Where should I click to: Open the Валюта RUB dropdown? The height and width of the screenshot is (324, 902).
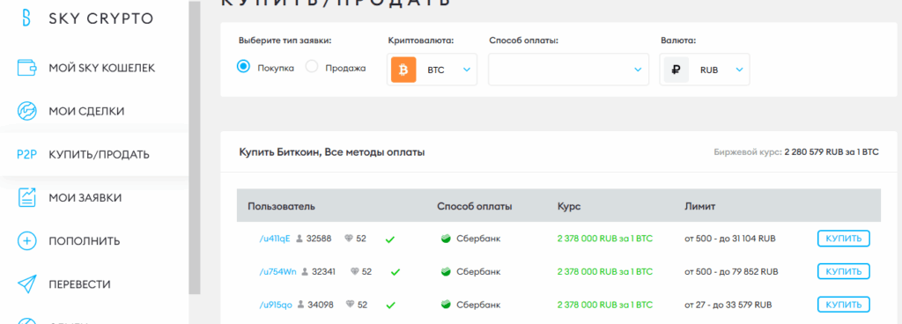(x=705, y=70)
